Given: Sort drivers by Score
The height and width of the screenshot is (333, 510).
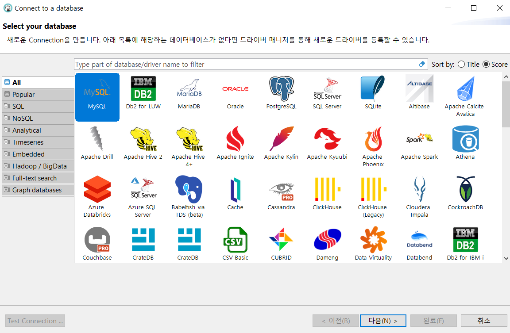Looking at the screenshot, I should 495,64.
